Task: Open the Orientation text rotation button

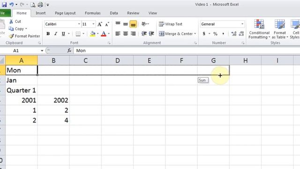Action: point(145,24)
